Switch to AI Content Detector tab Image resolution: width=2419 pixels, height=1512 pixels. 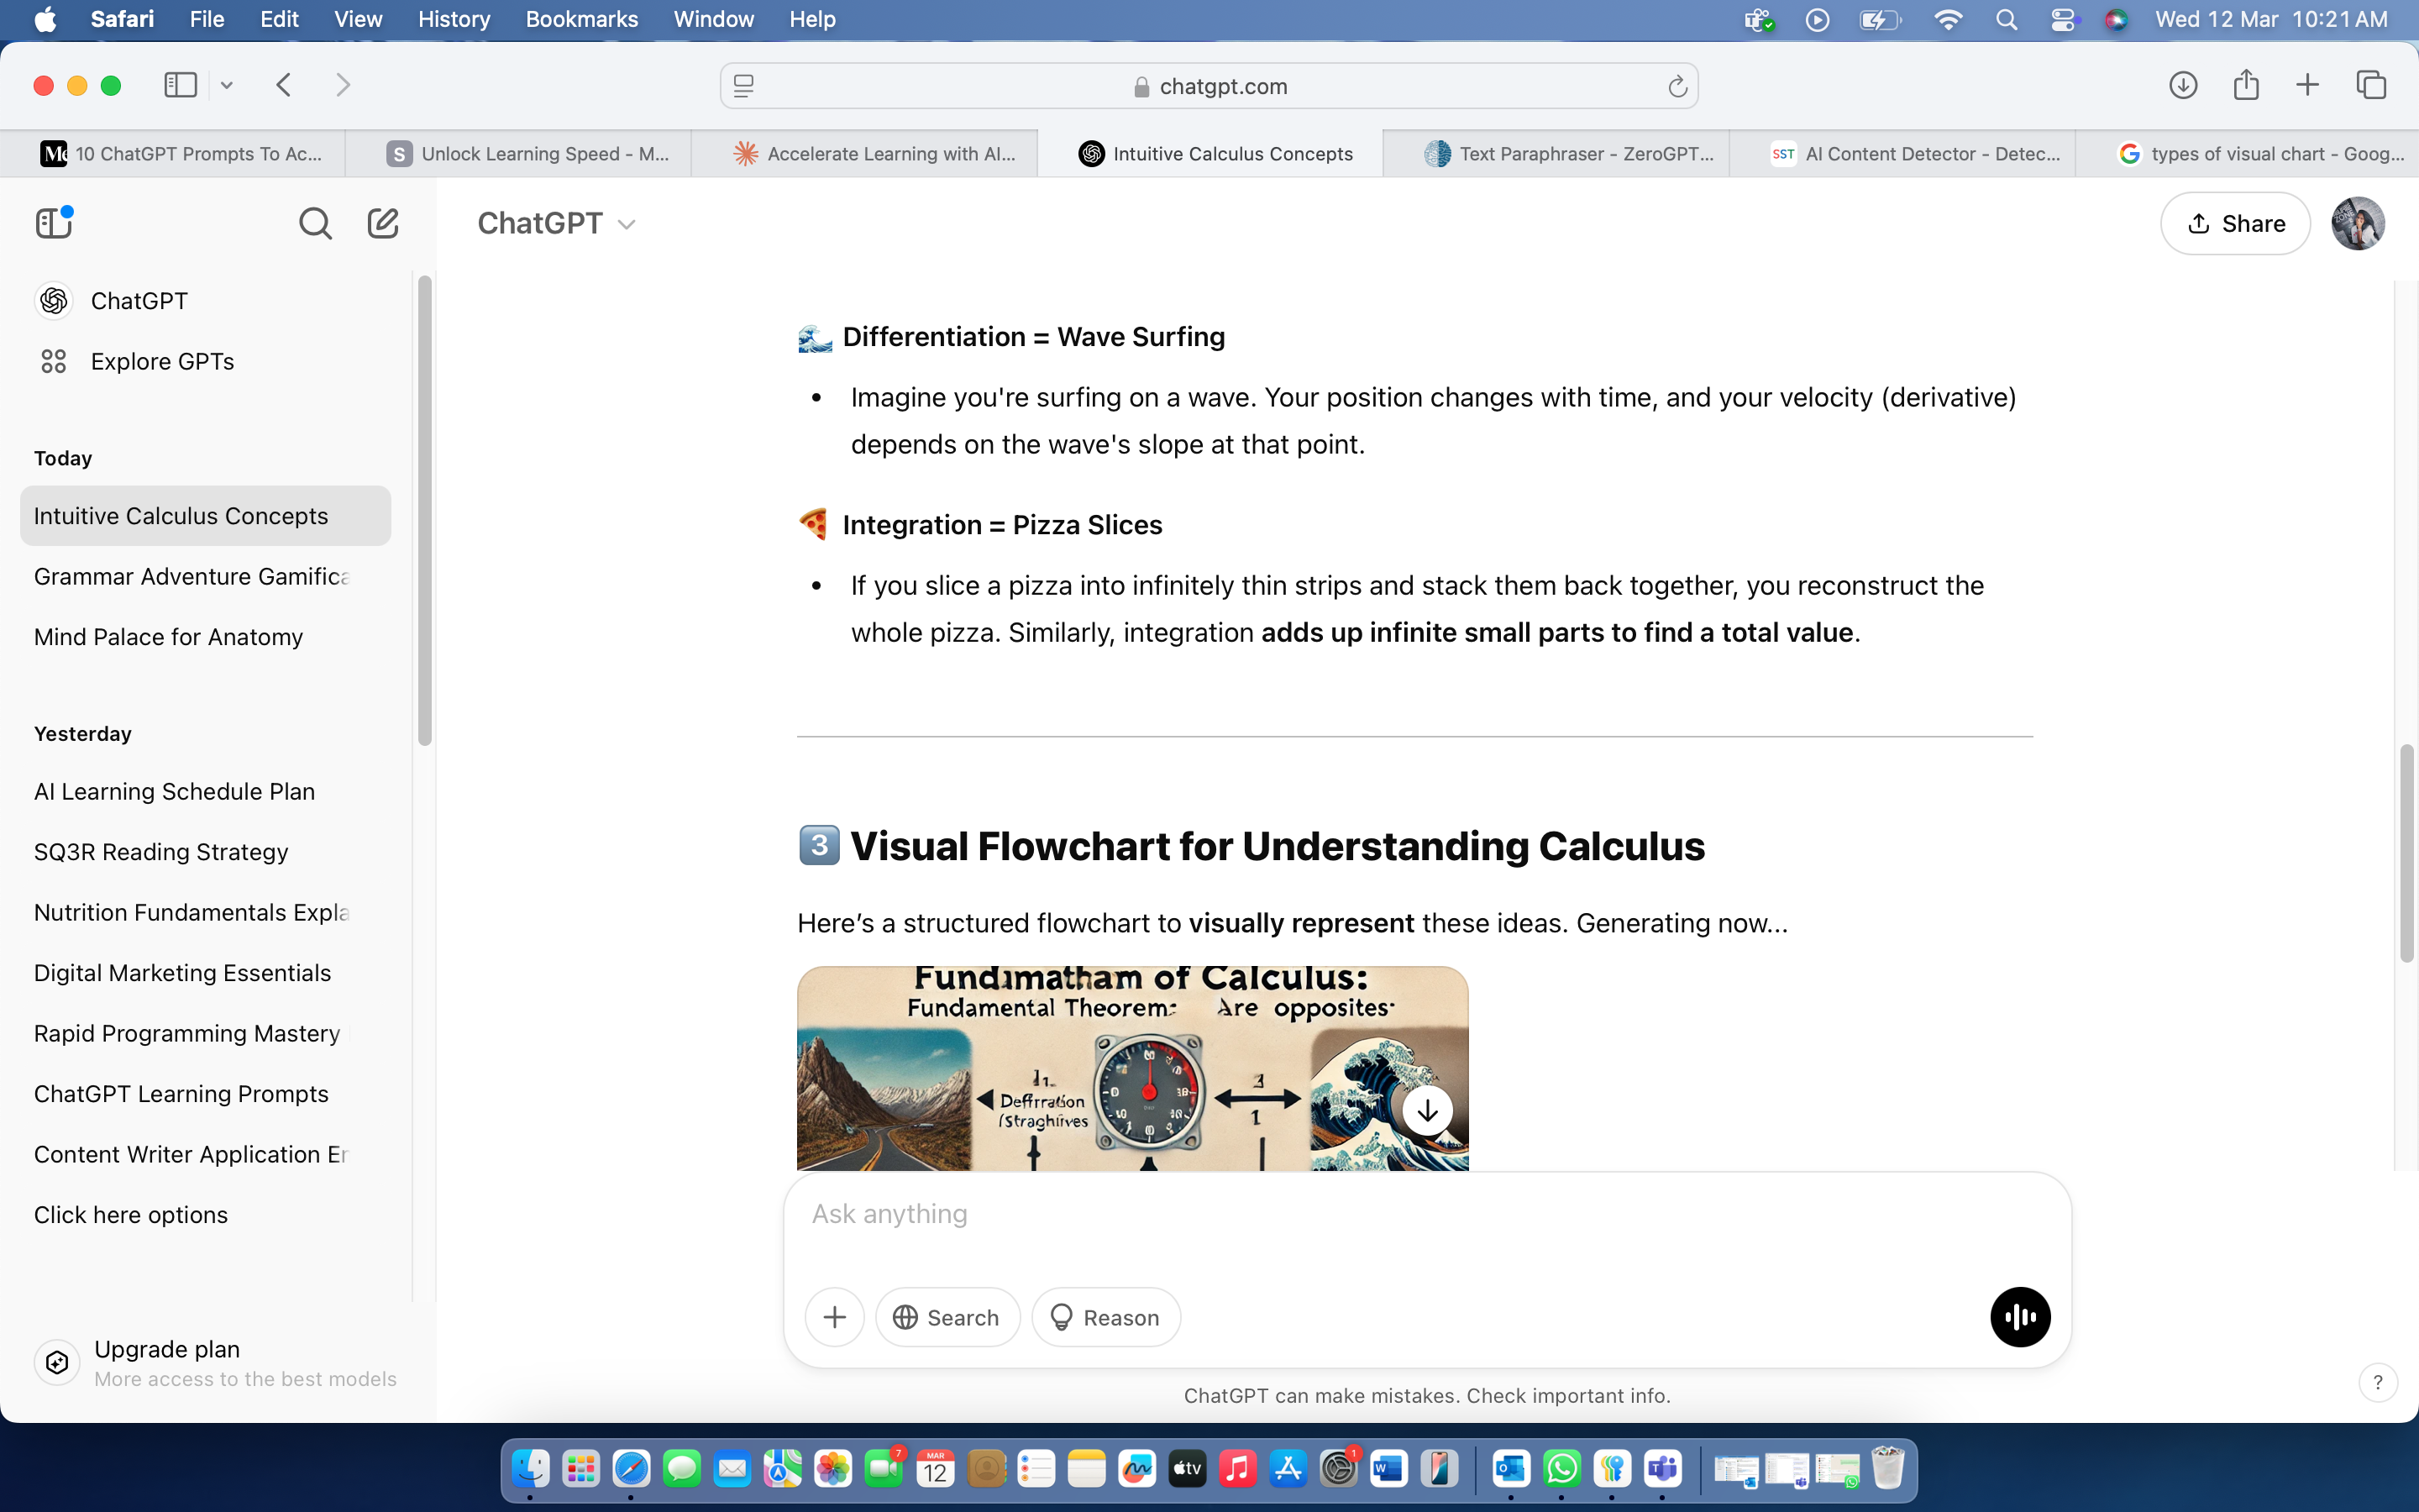[x=1902, y=153]
